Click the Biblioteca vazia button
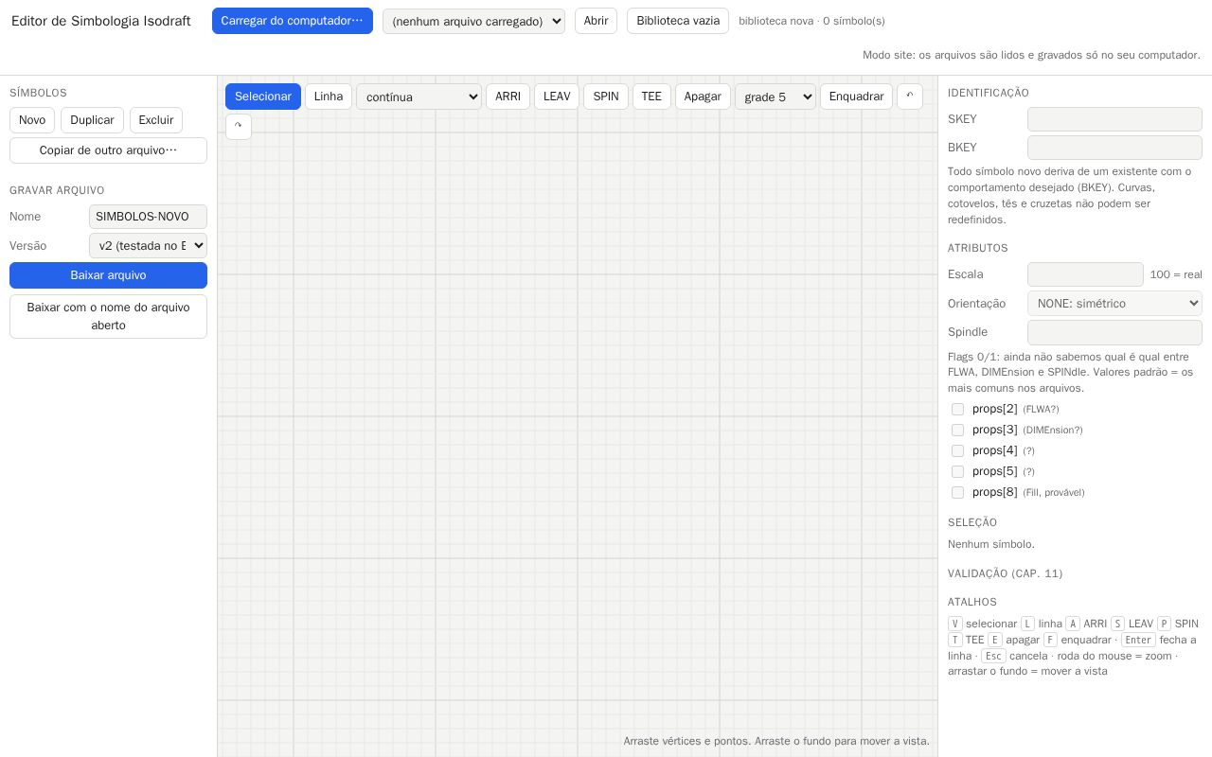The height and width of the screenshot is (757, 1212). click(678, 21)
